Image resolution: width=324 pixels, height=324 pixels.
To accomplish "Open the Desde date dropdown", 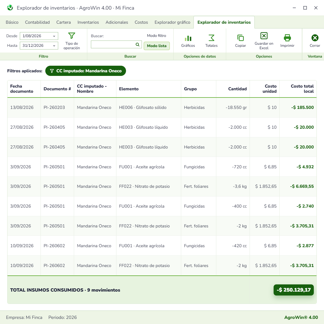I will (x=39, y=36).
